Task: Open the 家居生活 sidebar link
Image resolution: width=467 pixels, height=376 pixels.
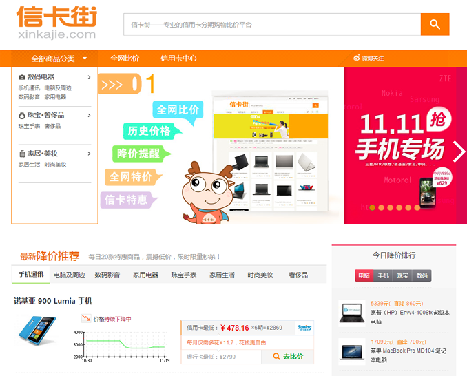Action: pos(29,165)
